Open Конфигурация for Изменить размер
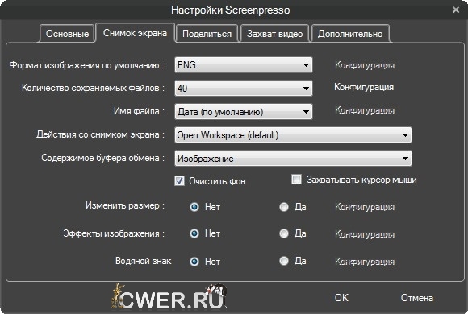The image size is (468, 314). (x=365, y=207)
